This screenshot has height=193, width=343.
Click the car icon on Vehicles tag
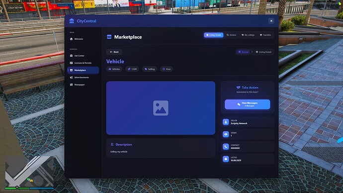[110, 69]
